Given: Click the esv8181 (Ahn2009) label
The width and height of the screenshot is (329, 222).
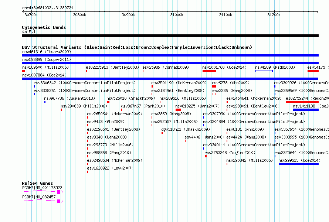Looking at the screenshot, I should (245, 129).
